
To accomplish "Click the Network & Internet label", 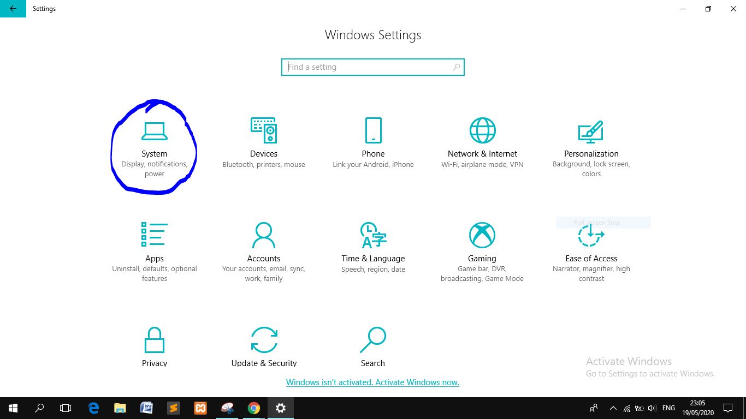I will (482, 154).
